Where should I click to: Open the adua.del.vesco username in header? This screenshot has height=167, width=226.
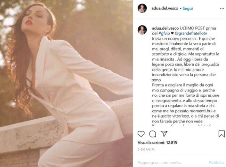click(x=165, y=8)
